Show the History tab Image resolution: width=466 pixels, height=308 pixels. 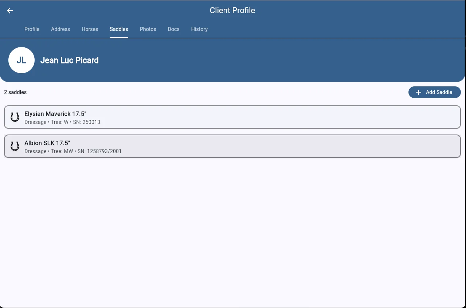click(199, 29)
